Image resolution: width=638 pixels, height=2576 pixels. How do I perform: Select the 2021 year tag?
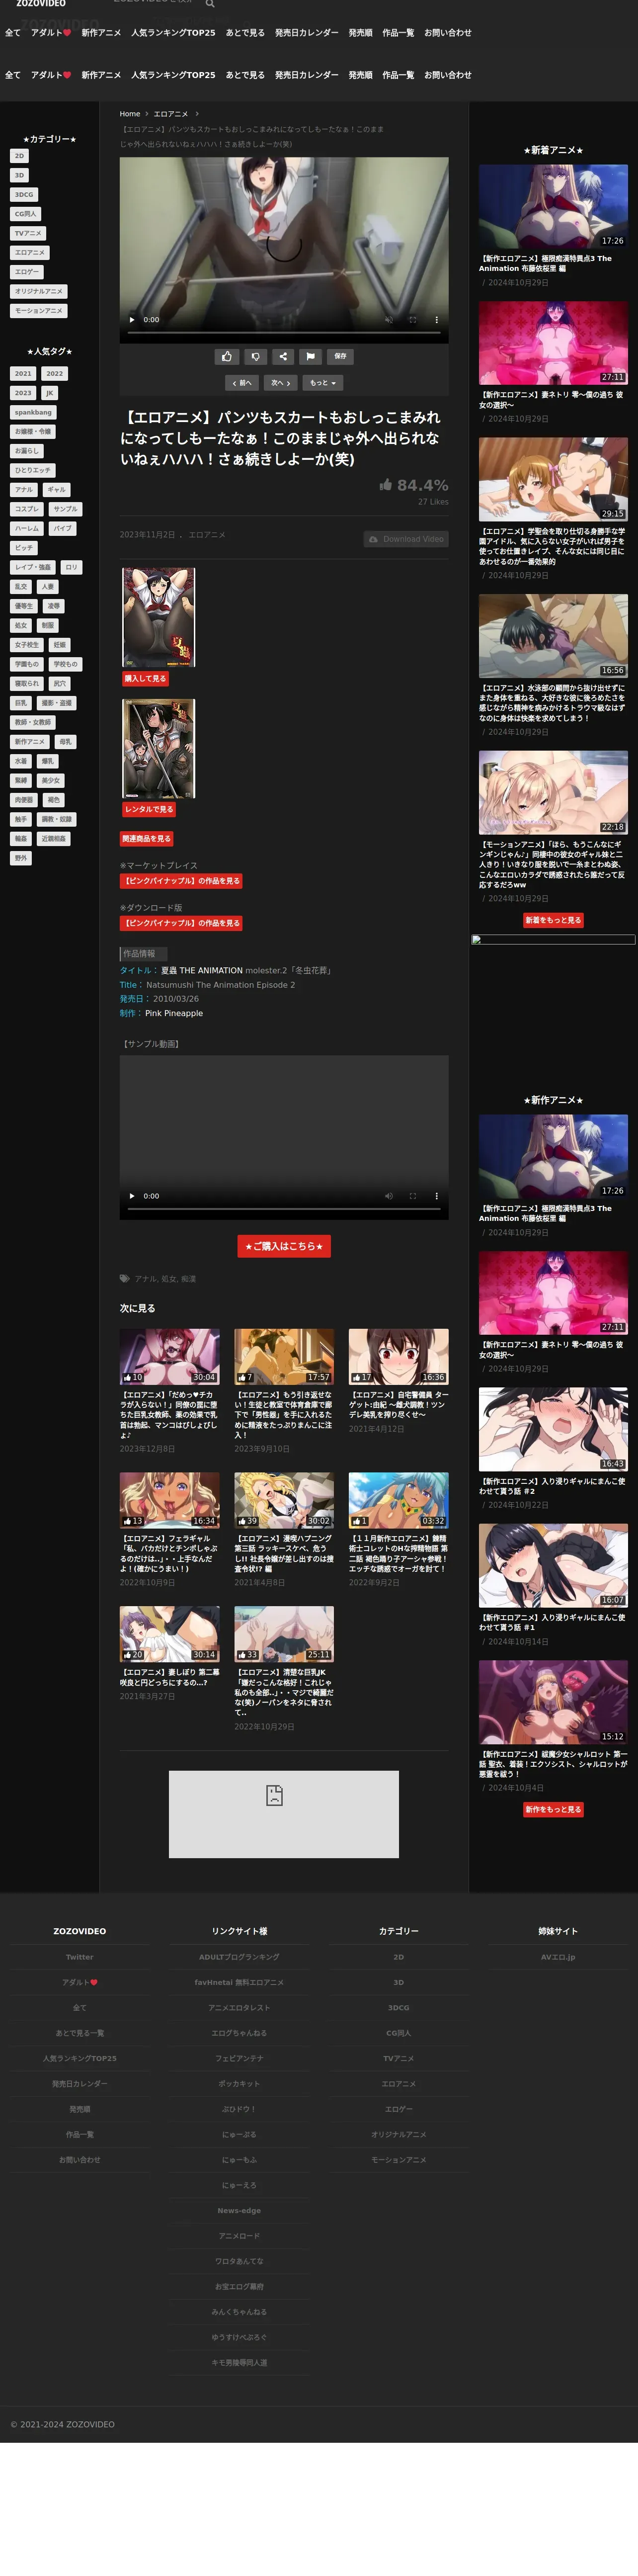point(23,373)
